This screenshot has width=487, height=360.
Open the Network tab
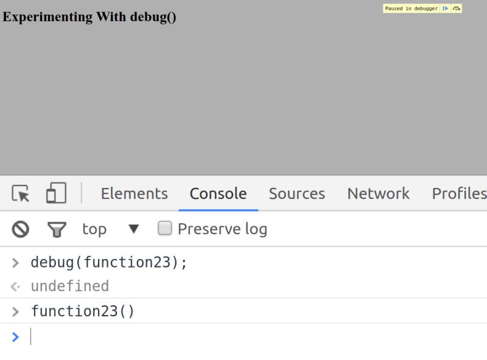pyautogui.click(x=378, y=193)
